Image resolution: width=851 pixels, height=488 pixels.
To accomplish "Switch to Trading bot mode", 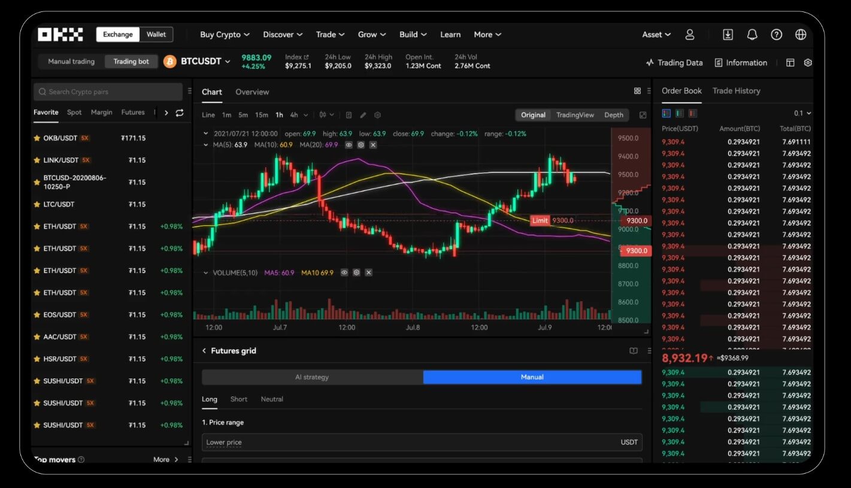I will (131, 62).
